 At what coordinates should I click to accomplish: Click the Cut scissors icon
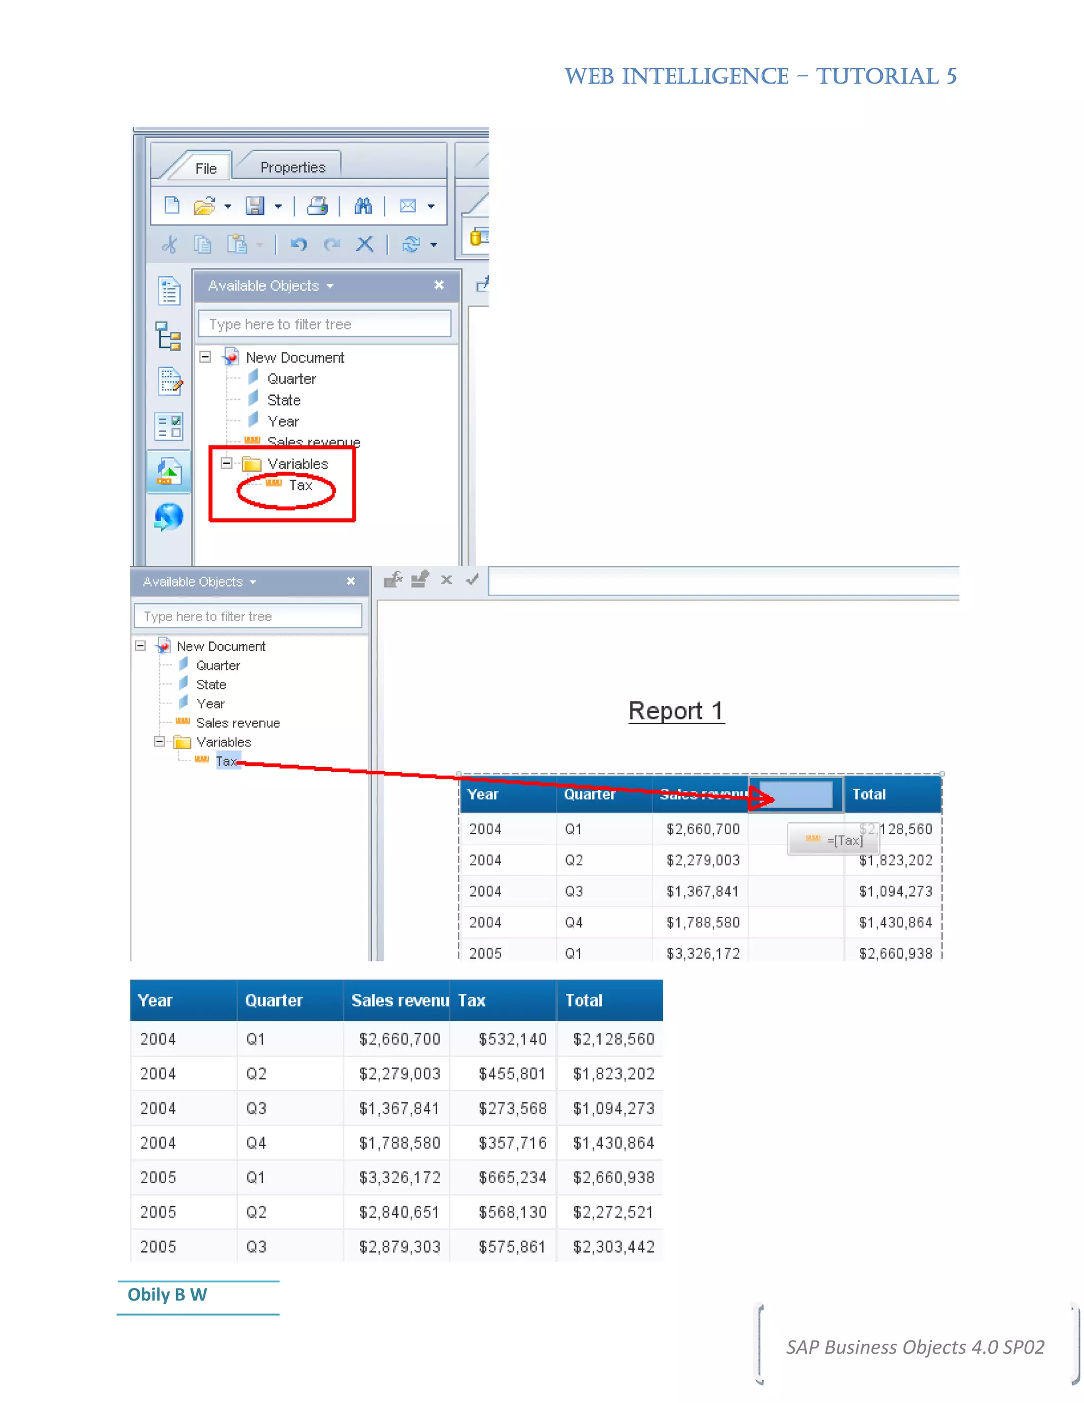point(169,244)
